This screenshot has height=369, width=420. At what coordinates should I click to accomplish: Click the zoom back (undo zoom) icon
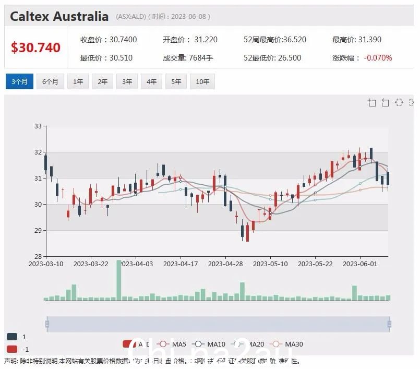tap(385, 102)
